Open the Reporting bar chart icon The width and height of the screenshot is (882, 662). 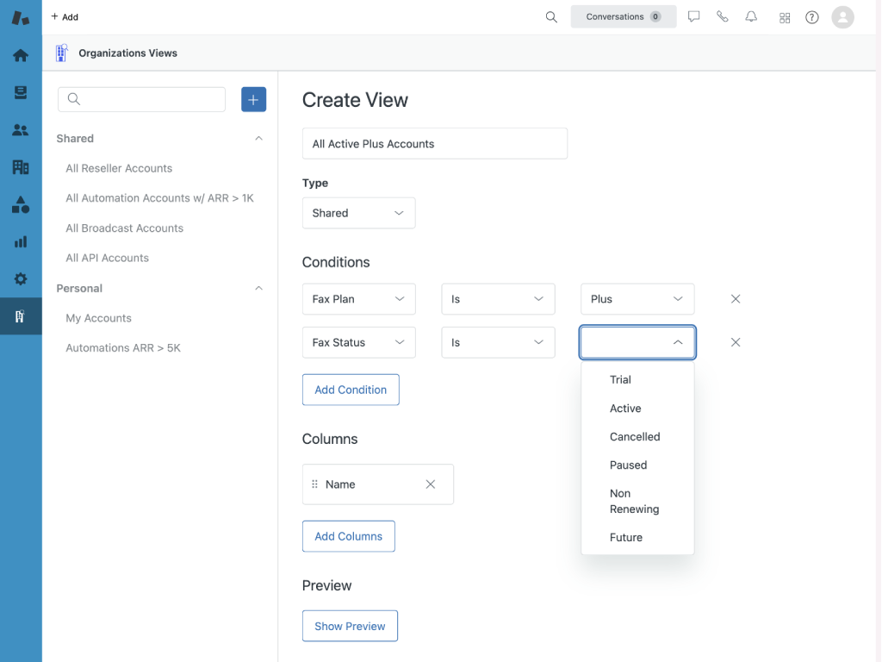tap(21, 242)
